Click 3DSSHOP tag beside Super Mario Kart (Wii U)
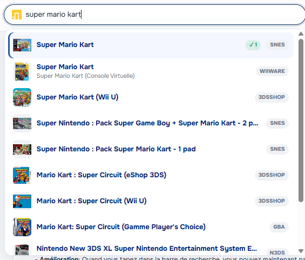 pyautogui.click(x=272, y=97)
